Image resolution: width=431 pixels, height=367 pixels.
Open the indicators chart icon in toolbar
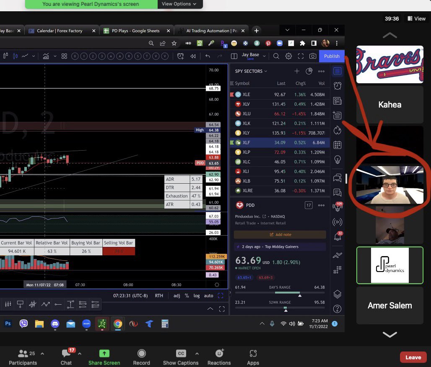tap(46, 56)
